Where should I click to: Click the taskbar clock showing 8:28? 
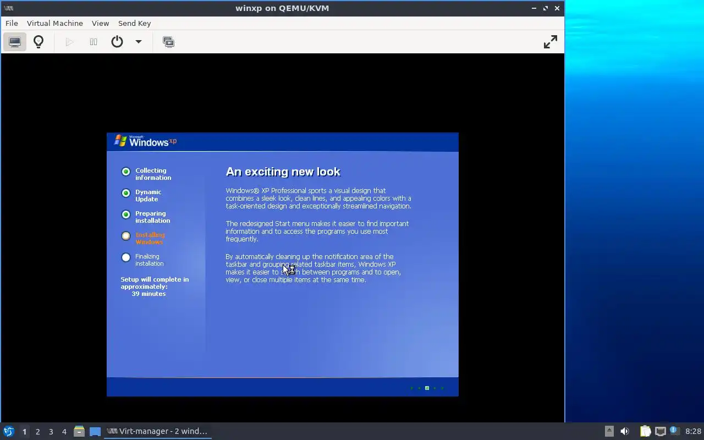(693, 431)
